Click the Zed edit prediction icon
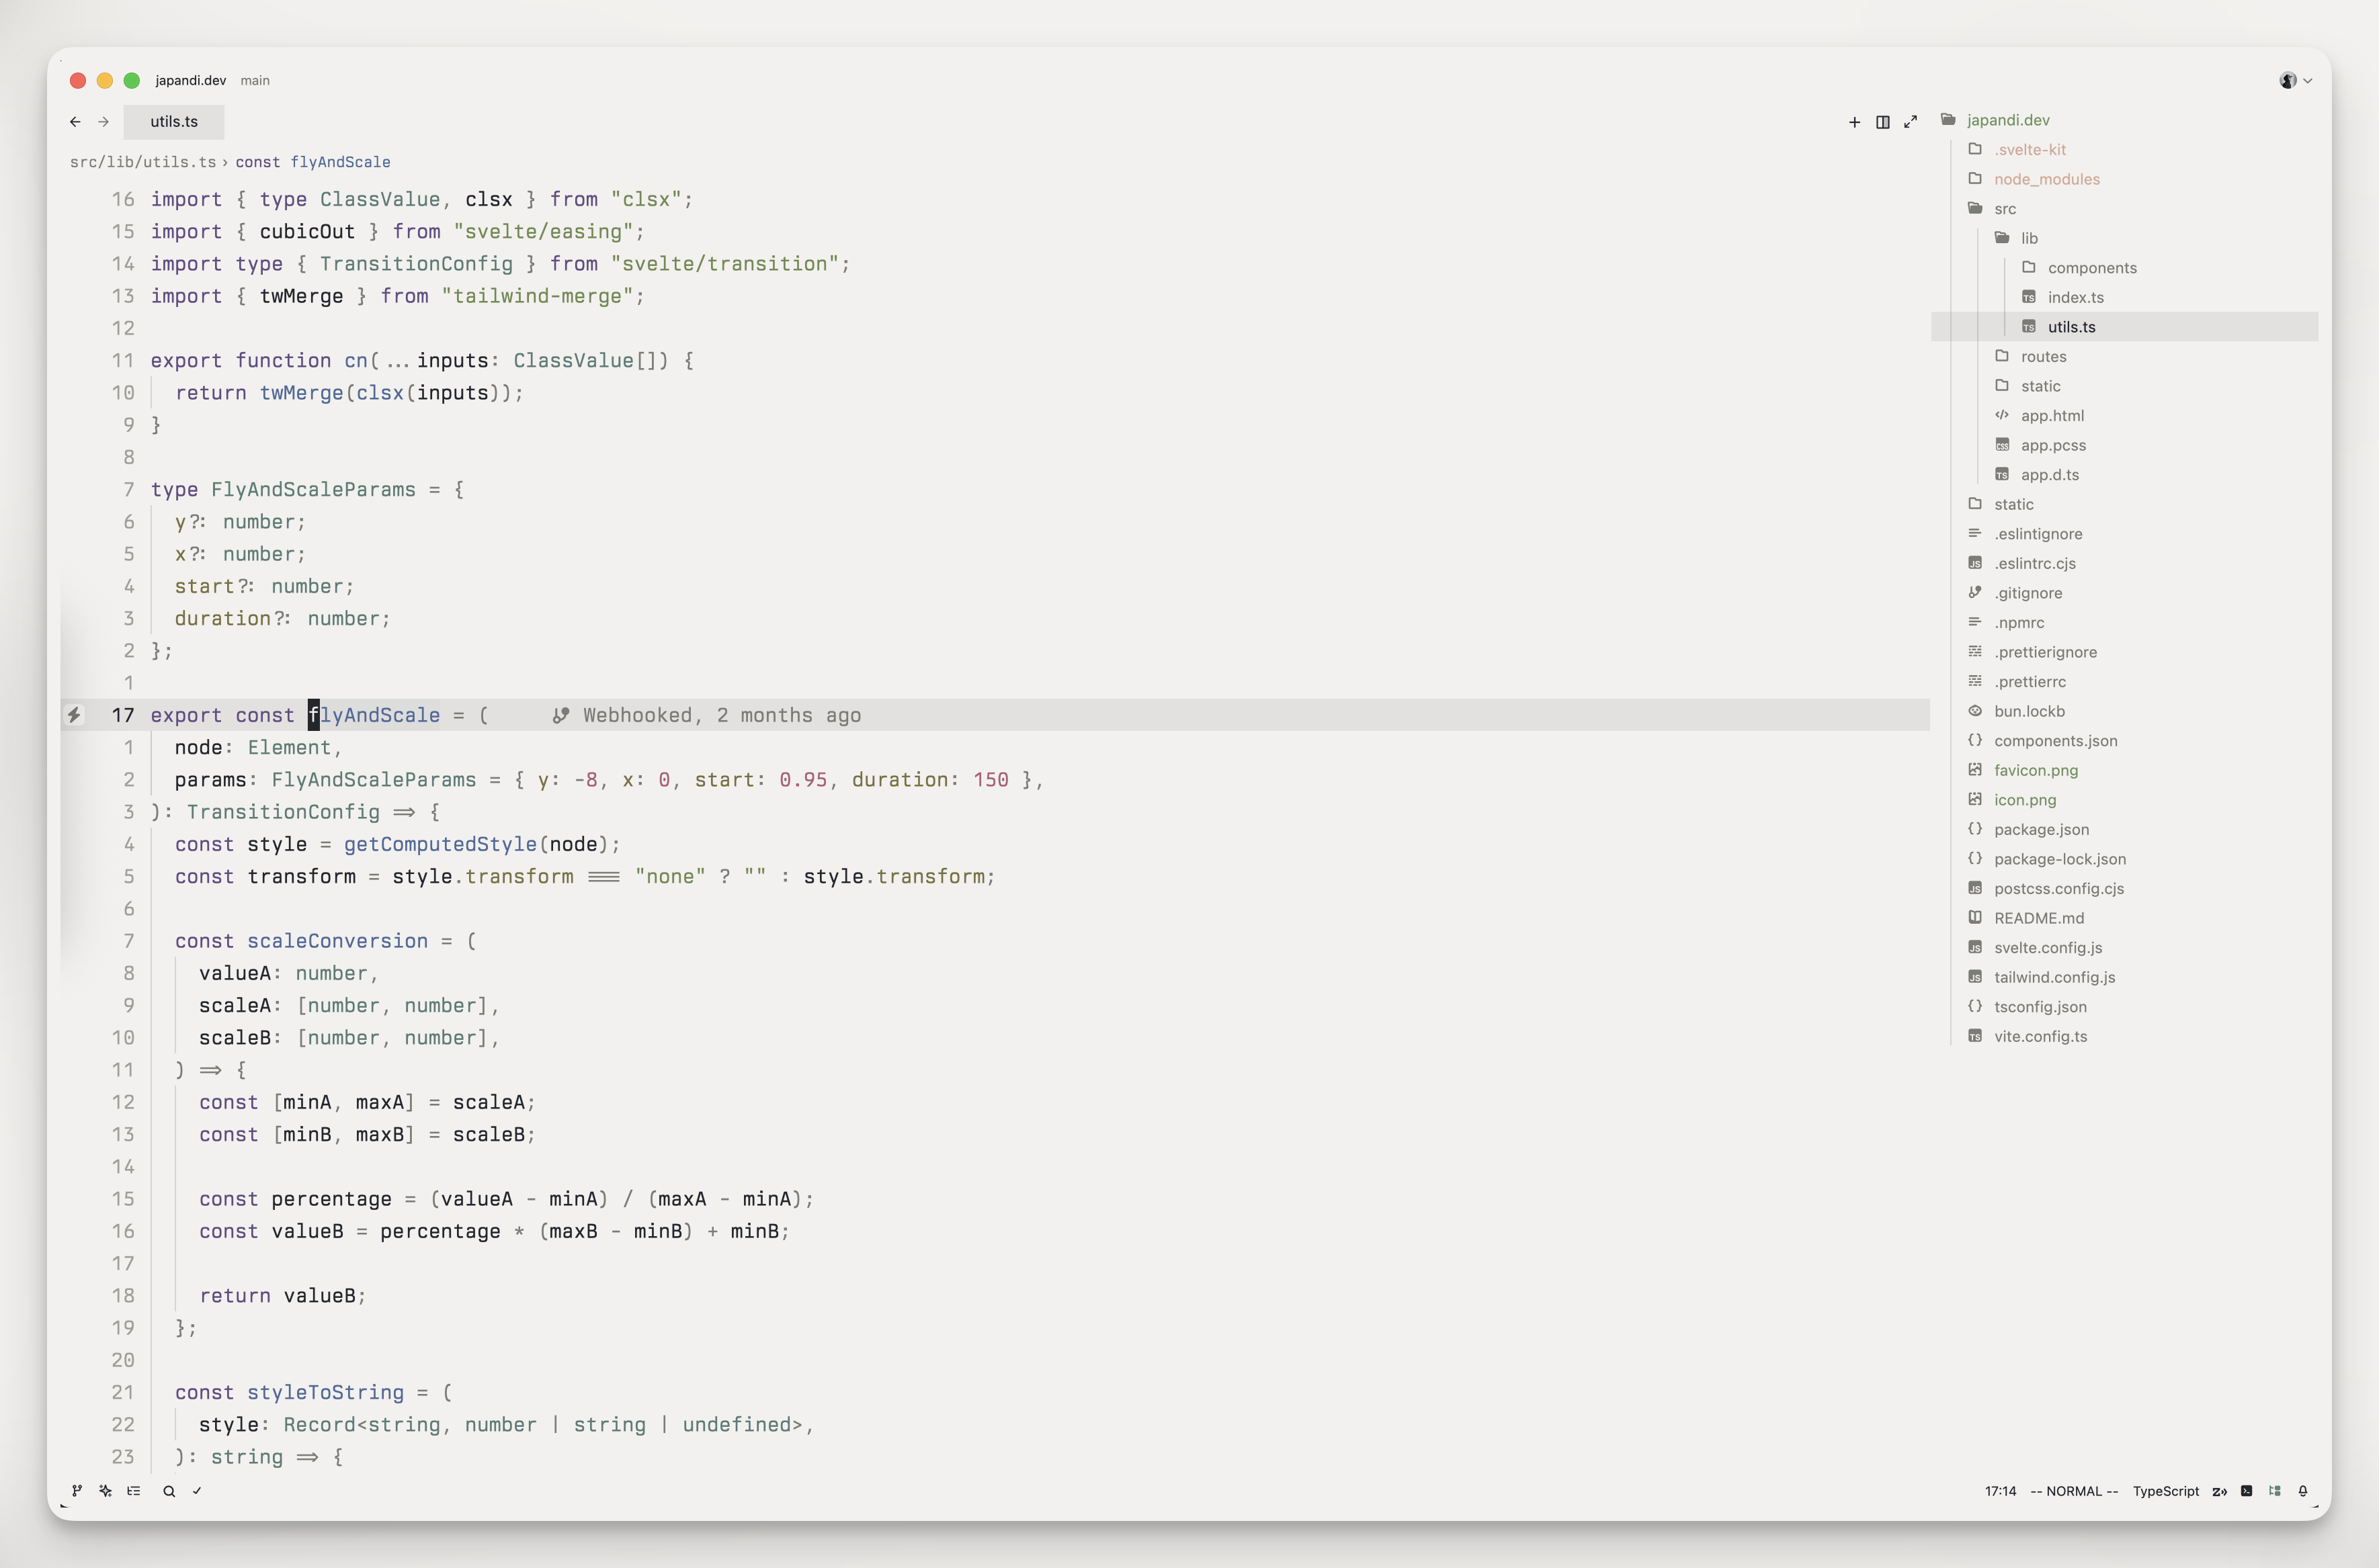The image size is (2379, 1568). click(x=2219, y=1491)
